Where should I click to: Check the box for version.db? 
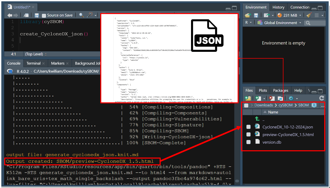pos(248,142)
